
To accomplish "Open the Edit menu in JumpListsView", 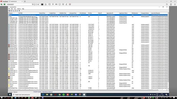I will pyautogui.click(x=12, y=9).
